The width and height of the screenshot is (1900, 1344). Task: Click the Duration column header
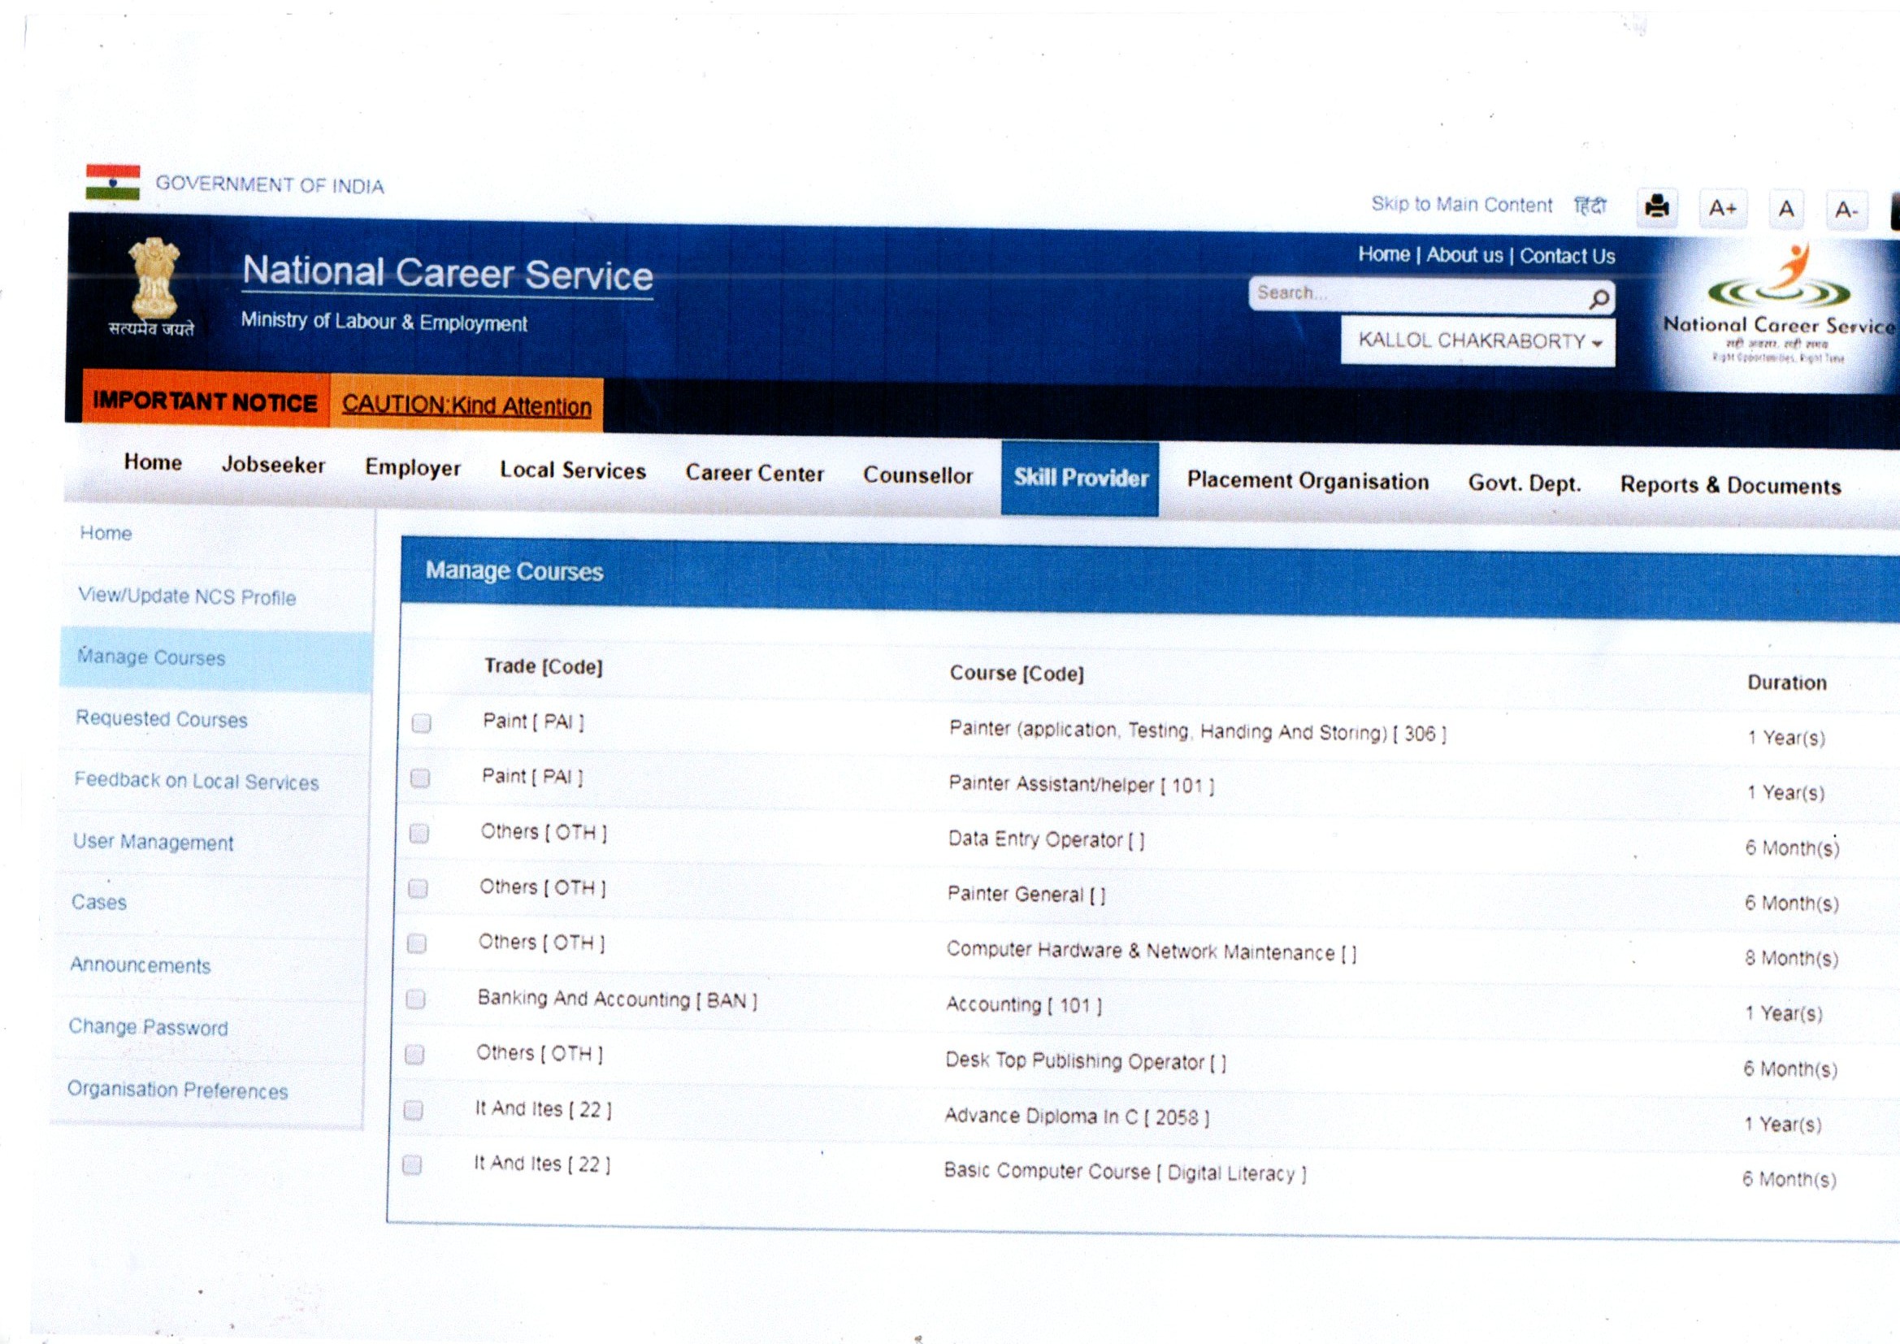click(1786, 683)
